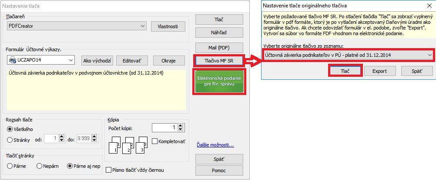Select the Párne pages radio button
The width and height of the screenshot is (436, 180).
(10, 166)
